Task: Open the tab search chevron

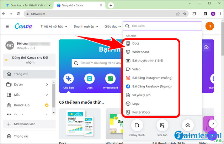Action: tap(190, 3)
